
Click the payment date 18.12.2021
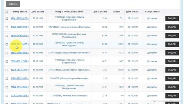pyautogui.click(x=133, y=53)
